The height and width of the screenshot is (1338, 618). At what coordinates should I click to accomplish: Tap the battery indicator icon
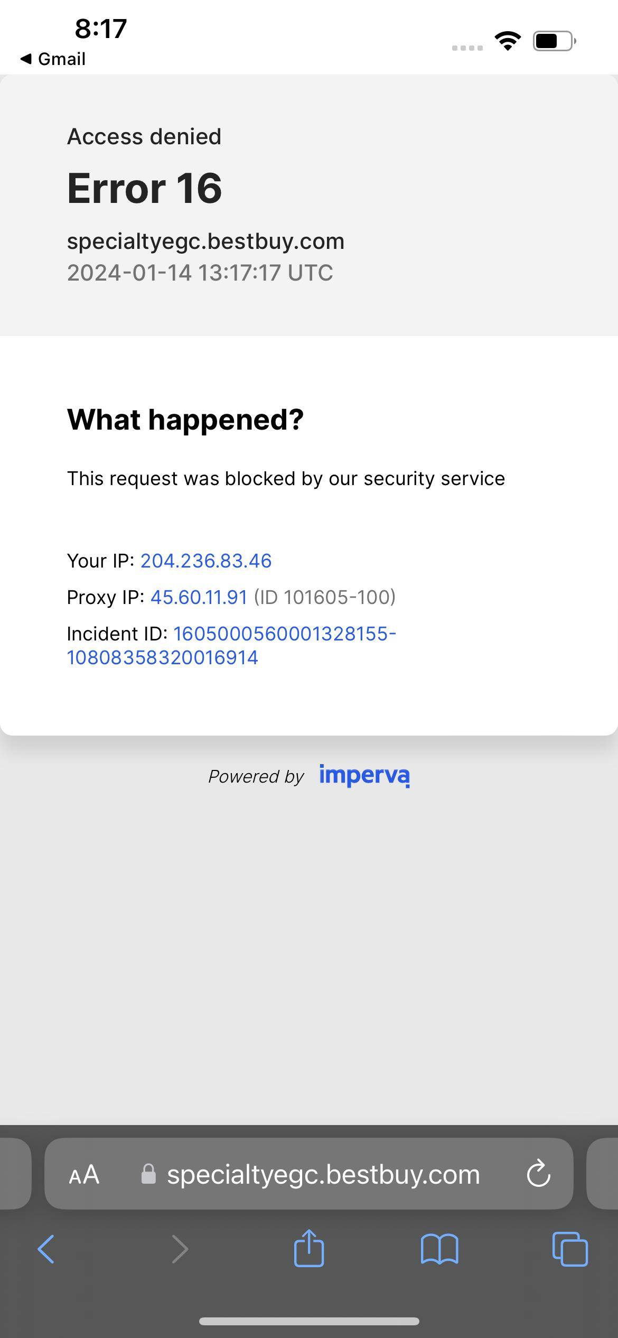pos(554,41)
